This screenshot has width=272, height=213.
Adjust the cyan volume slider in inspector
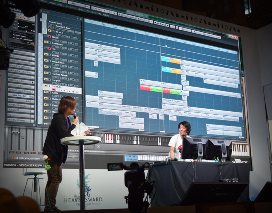coord(22,27)
